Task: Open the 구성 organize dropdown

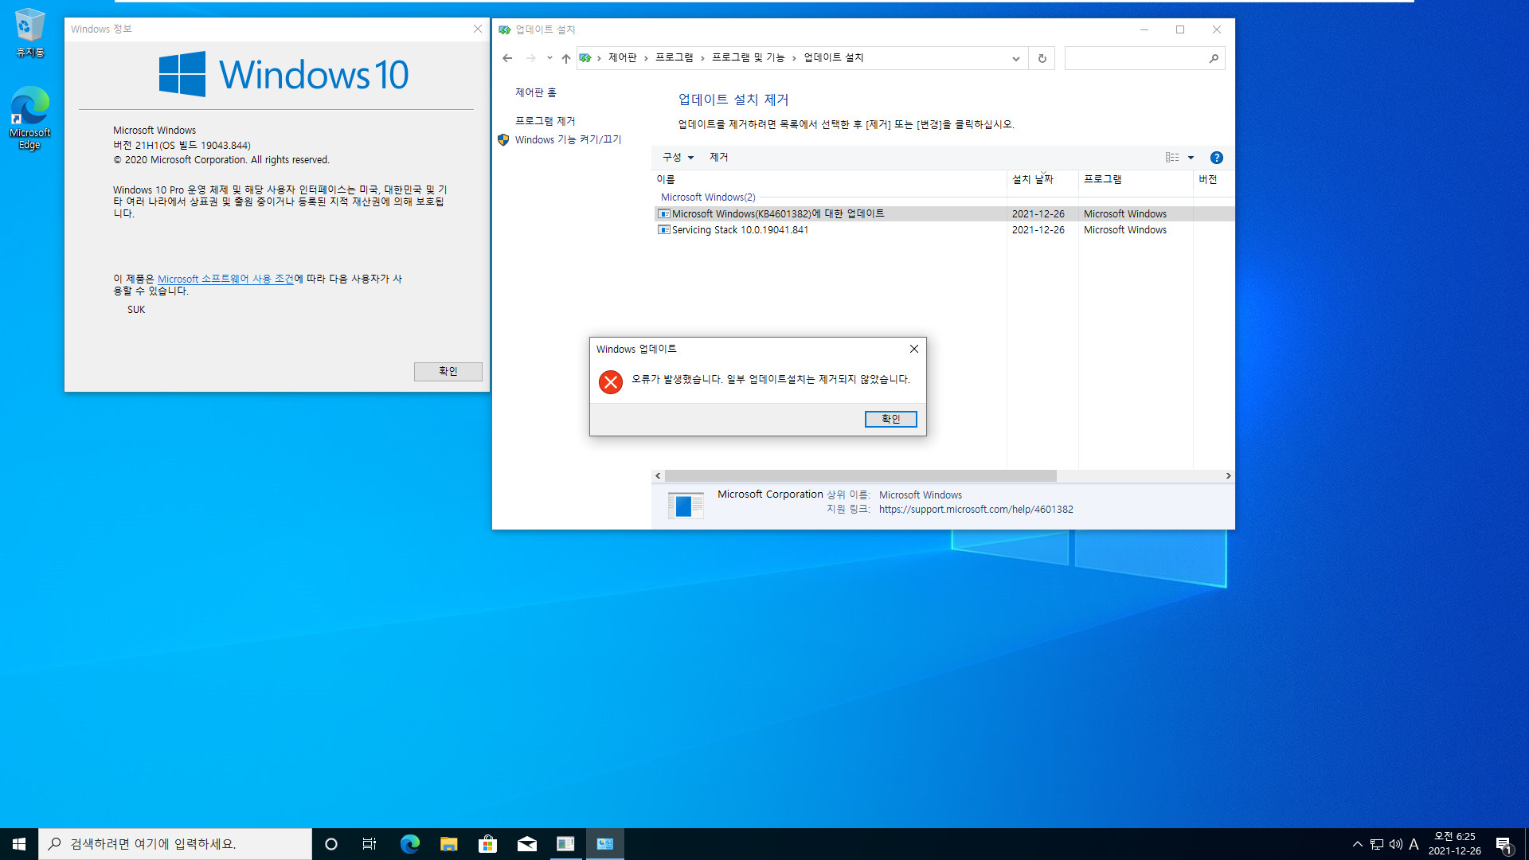Action: [x=678, y=158]
